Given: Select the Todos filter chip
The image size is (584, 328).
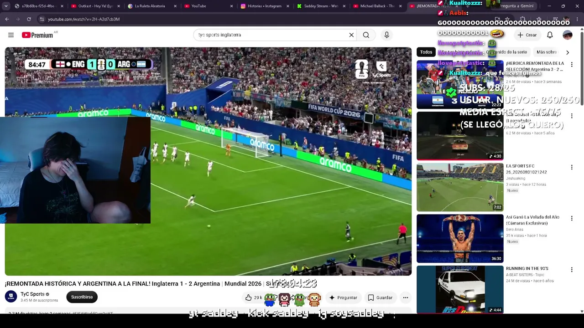Looking at the screenshot, I should (x=426, y=52).
